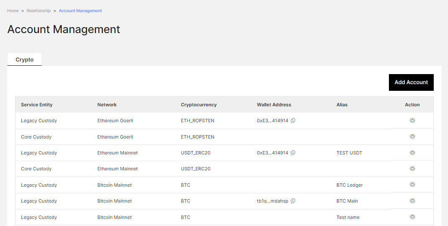Click the Account Management breadcrumb
The width and height of the screenshot is (448, 226).
80,10
